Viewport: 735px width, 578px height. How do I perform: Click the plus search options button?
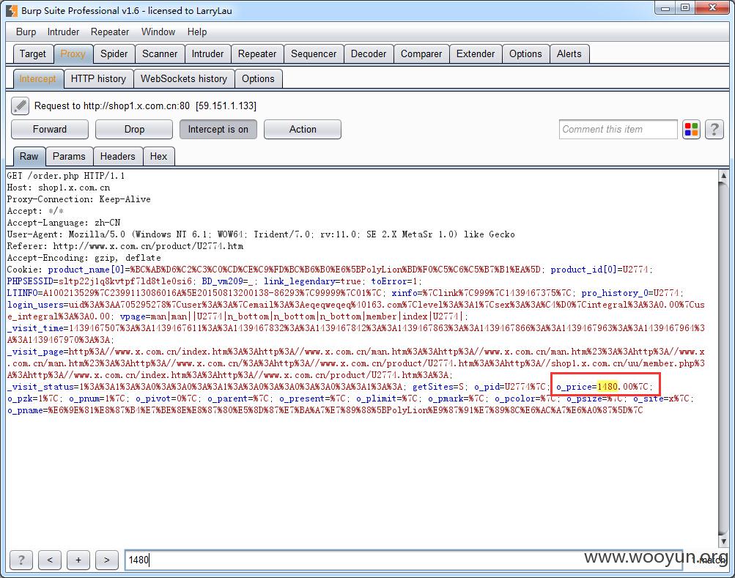pos(78,560)
